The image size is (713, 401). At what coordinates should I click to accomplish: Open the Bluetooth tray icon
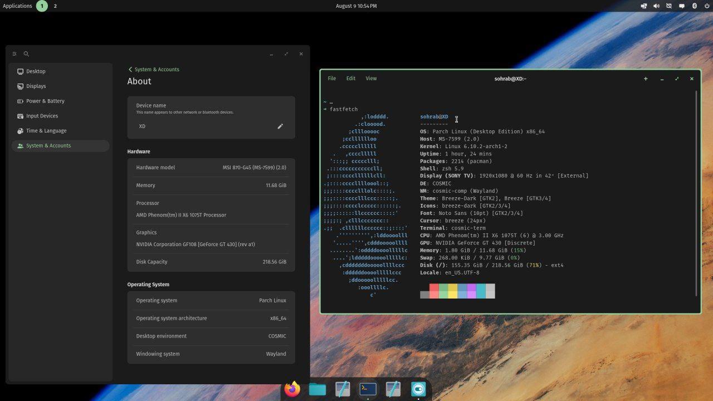694,6
